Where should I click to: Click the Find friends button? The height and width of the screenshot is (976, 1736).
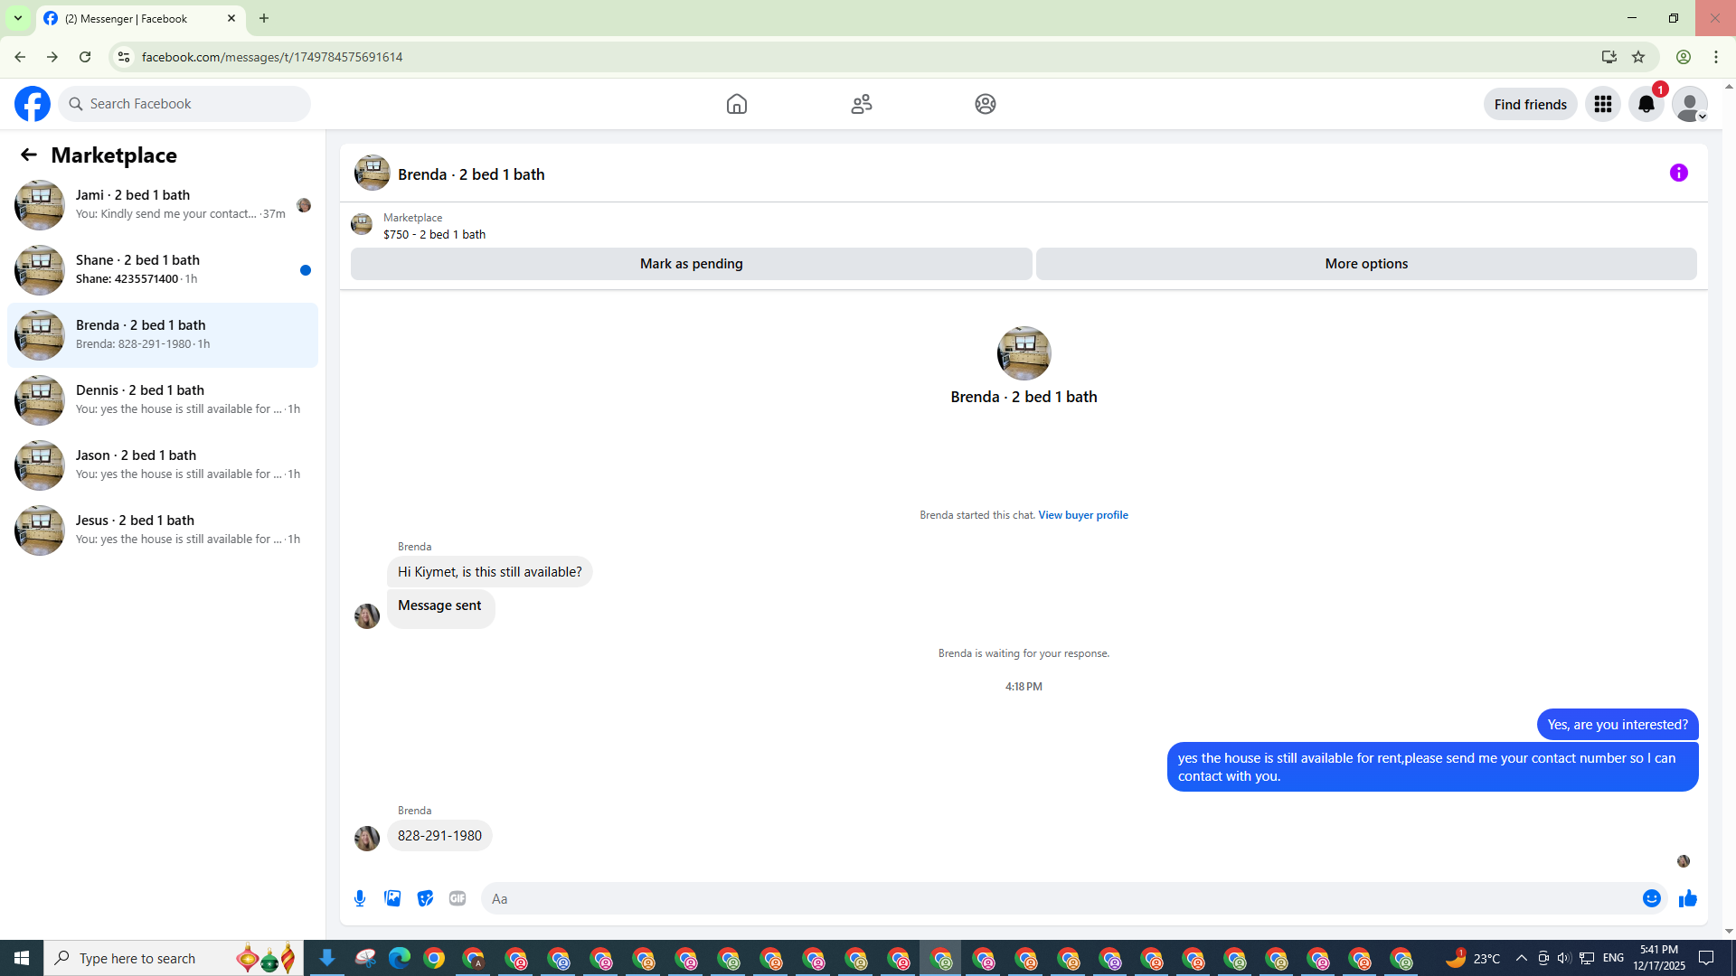[x=1530, y=104]
